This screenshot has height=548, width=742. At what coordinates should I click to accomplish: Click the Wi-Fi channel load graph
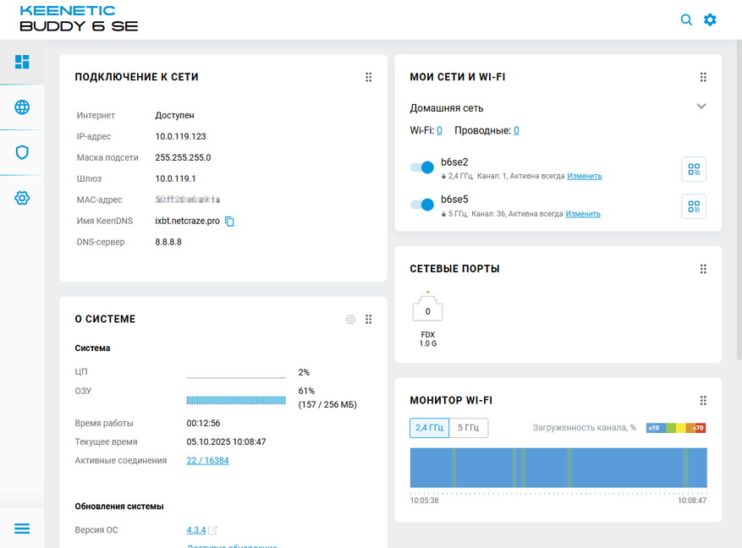point(558,468)
